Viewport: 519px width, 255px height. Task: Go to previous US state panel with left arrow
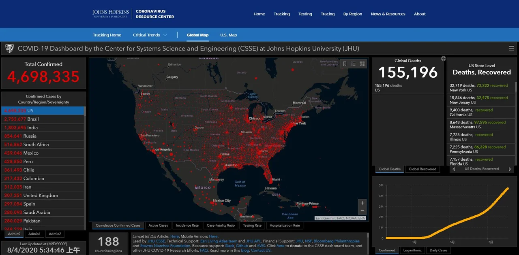[x=454, y=169]
